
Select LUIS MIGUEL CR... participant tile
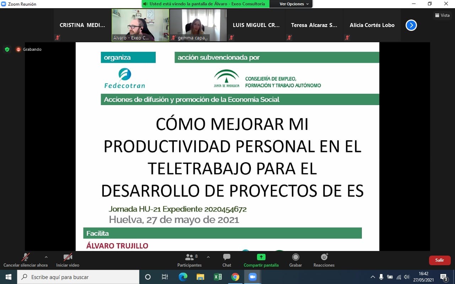pos(256,25)
